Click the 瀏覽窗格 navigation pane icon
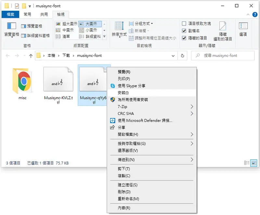The width and height of the screenshot is (260, 215). [x=11, y=26]
